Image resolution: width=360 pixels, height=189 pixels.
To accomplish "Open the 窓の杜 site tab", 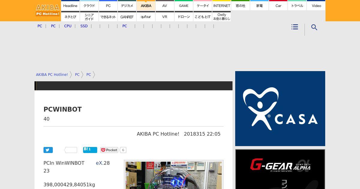I will click(x=240, y=6).
